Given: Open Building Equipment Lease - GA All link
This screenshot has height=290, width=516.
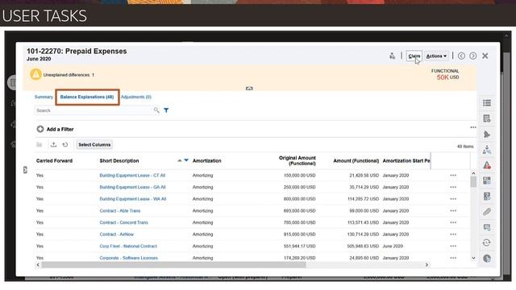Looking at the screenshot, I should point(132,187).
